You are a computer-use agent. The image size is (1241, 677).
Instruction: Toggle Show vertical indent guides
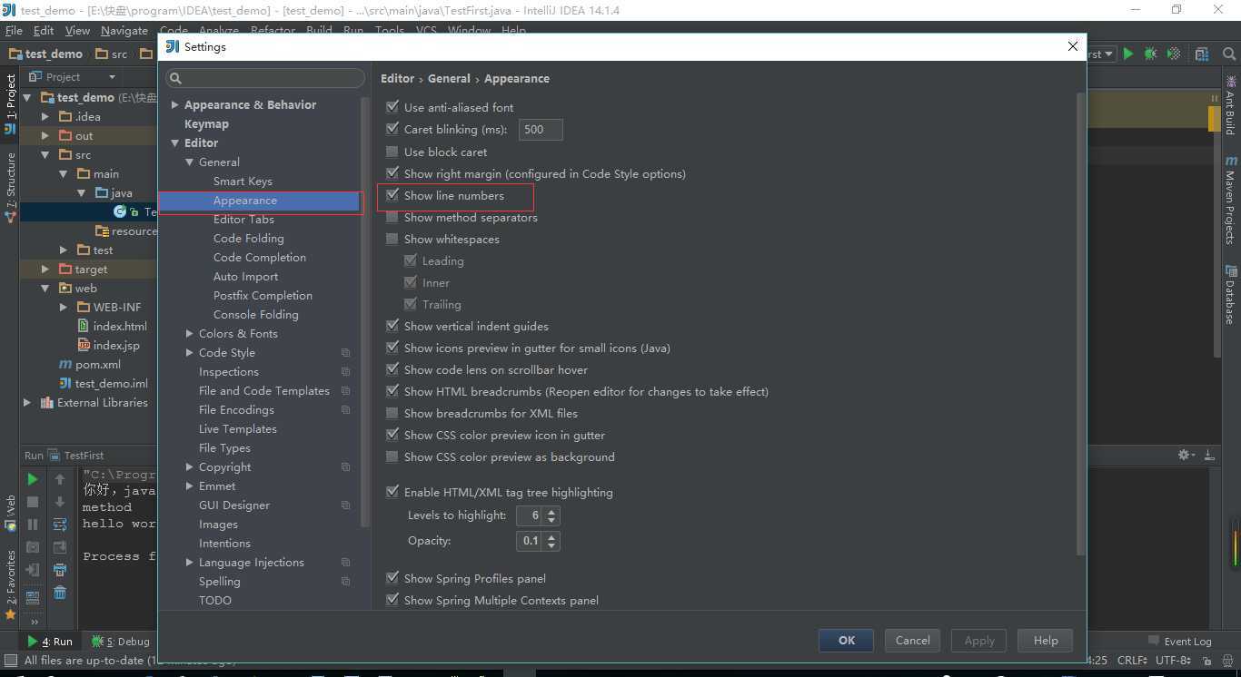(x=392, y=326)
